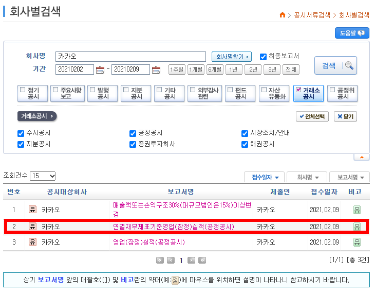This screenshot has width=375, height=294.
Task: Go to last page arrow
Action: [x=202, y=260]
